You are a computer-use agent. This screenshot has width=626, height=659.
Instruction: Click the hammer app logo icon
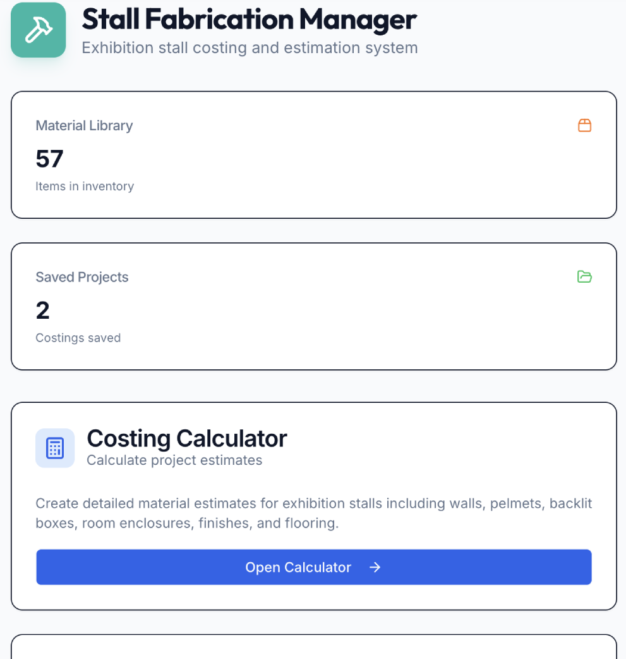point(38,29)
